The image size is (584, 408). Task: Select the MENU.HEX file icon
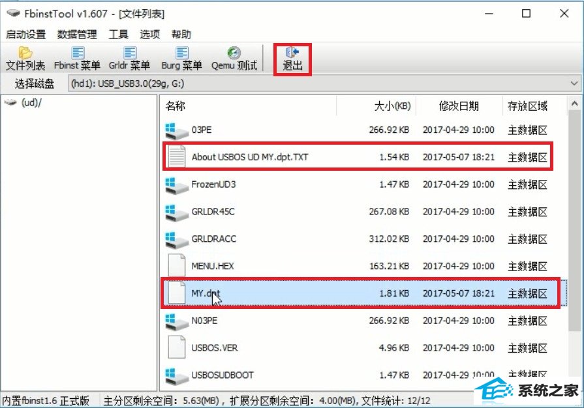pos(177,266)
